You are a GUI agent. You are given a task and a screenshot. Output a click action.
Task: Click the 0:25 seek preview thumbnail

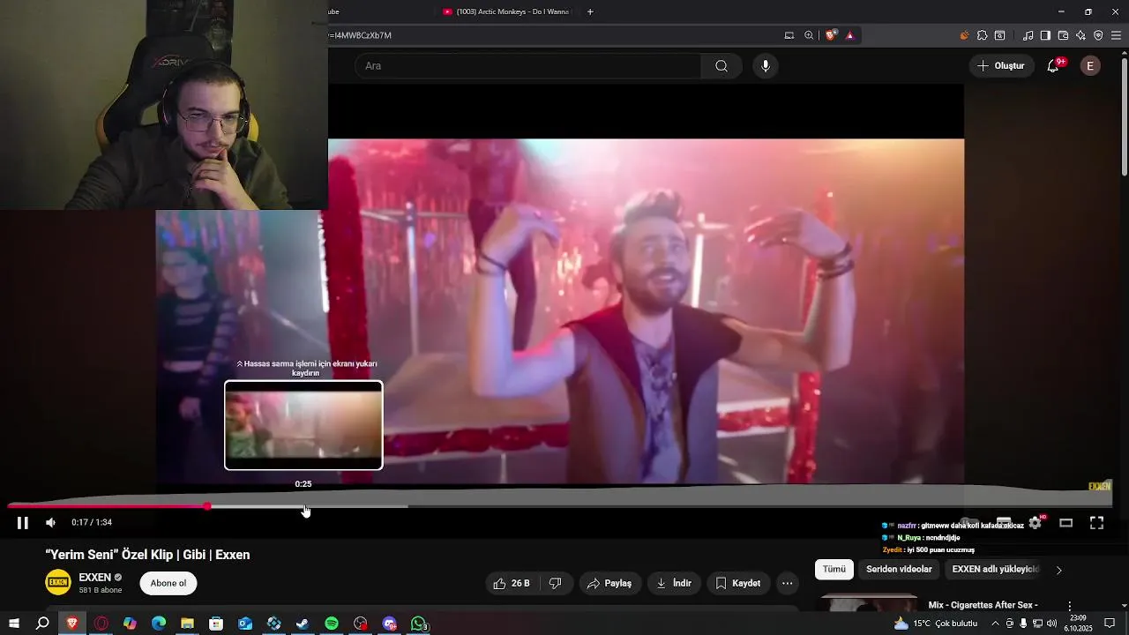tap(303, 425)
